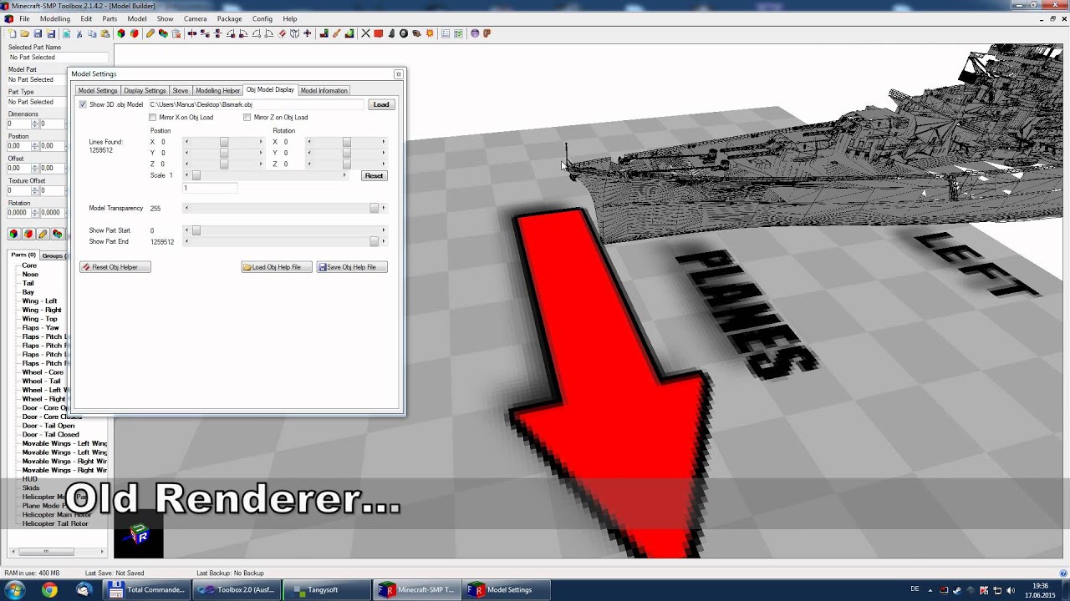Image resolution: width=1070 pixels, height=601 pixels.
Task: Click the first Texture Offset spinner arrows
Action: tap(34, 190)
